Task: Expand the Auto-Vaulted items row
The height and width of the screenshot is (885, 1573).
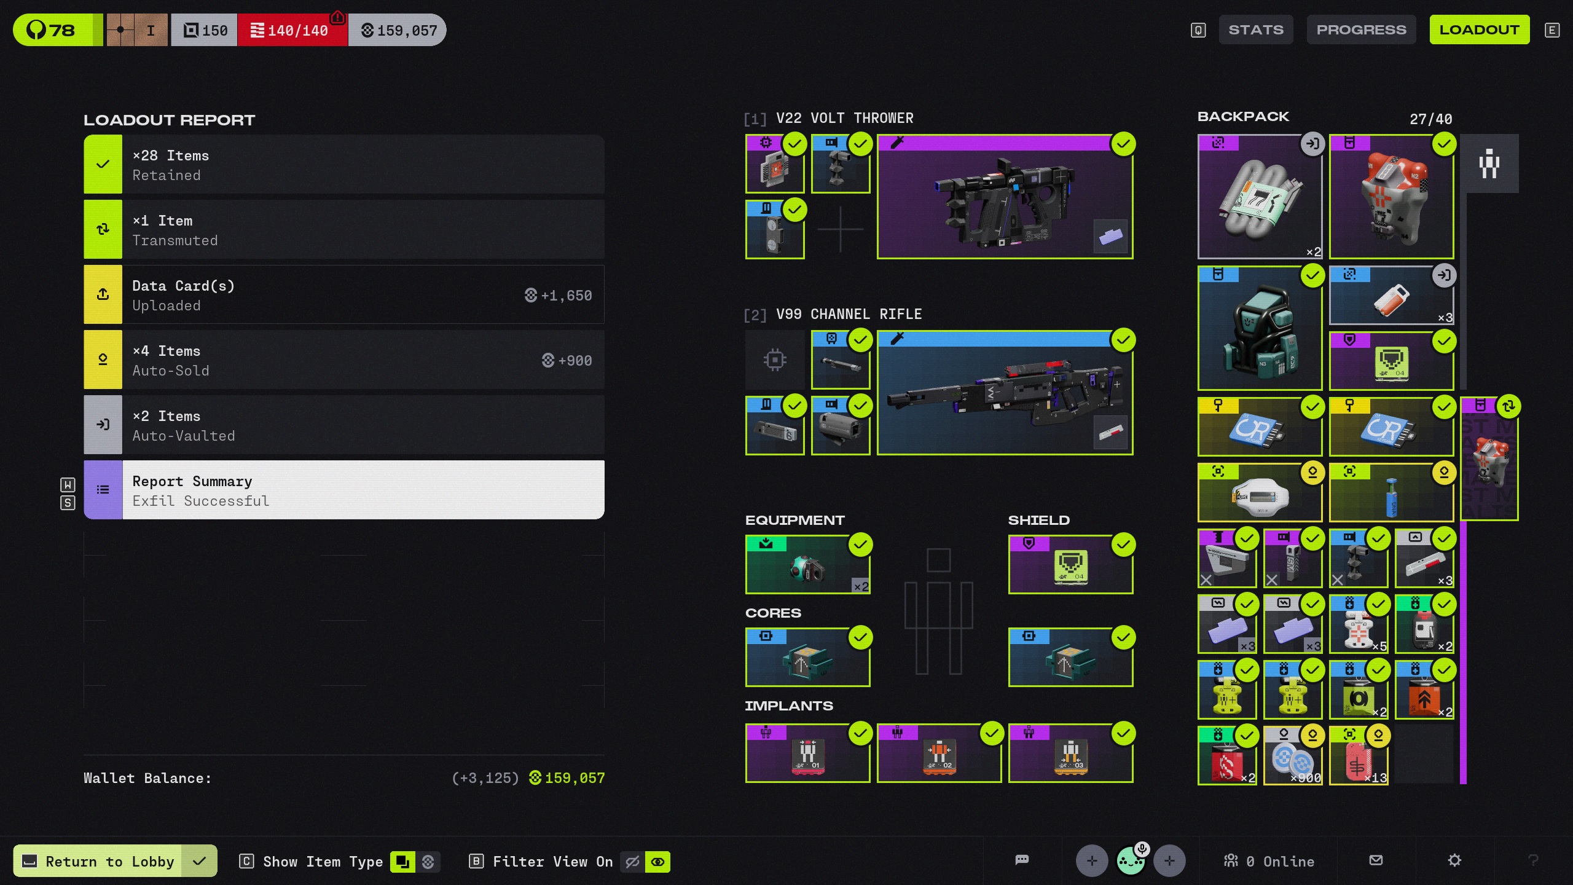Action: [344, 425]
